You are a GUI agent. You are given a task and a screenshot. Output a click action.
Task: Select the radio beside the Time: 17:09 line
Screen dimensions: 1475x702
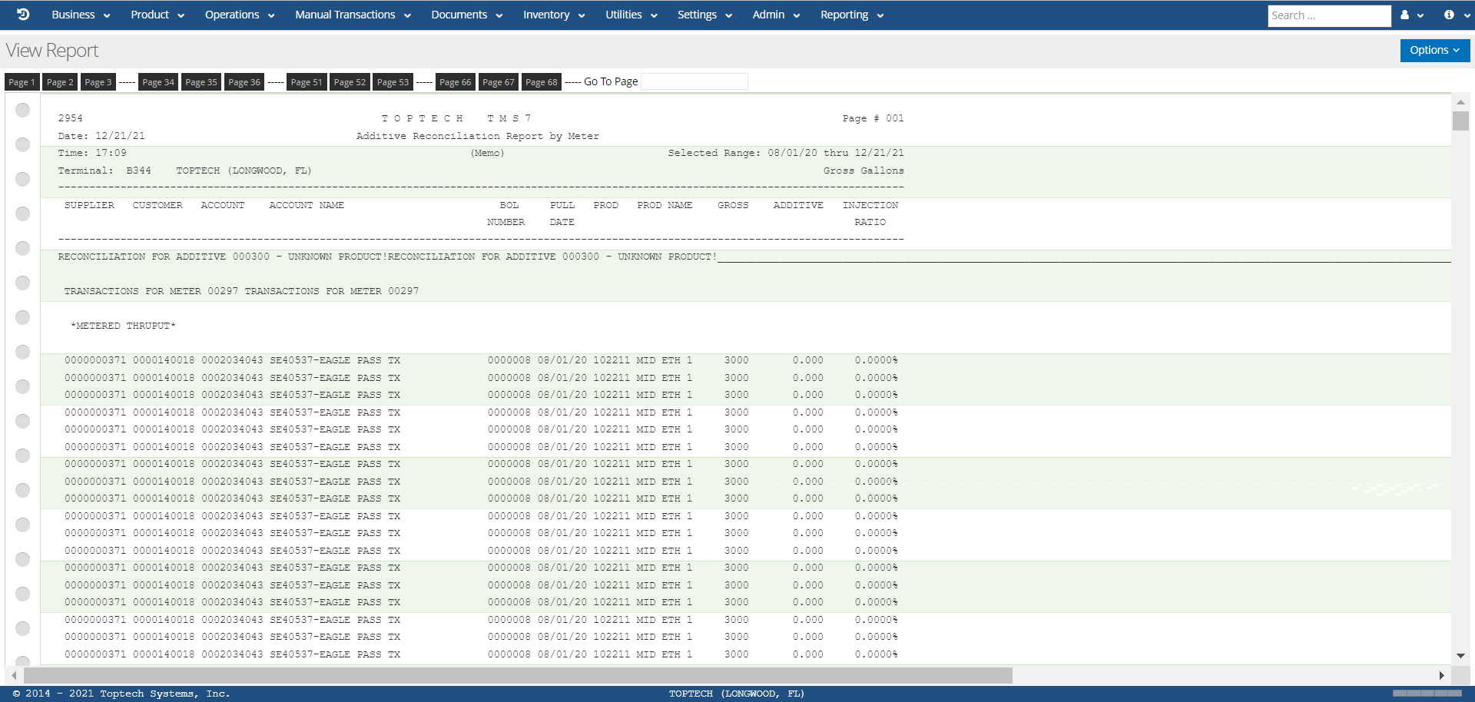tap(23, 144)
